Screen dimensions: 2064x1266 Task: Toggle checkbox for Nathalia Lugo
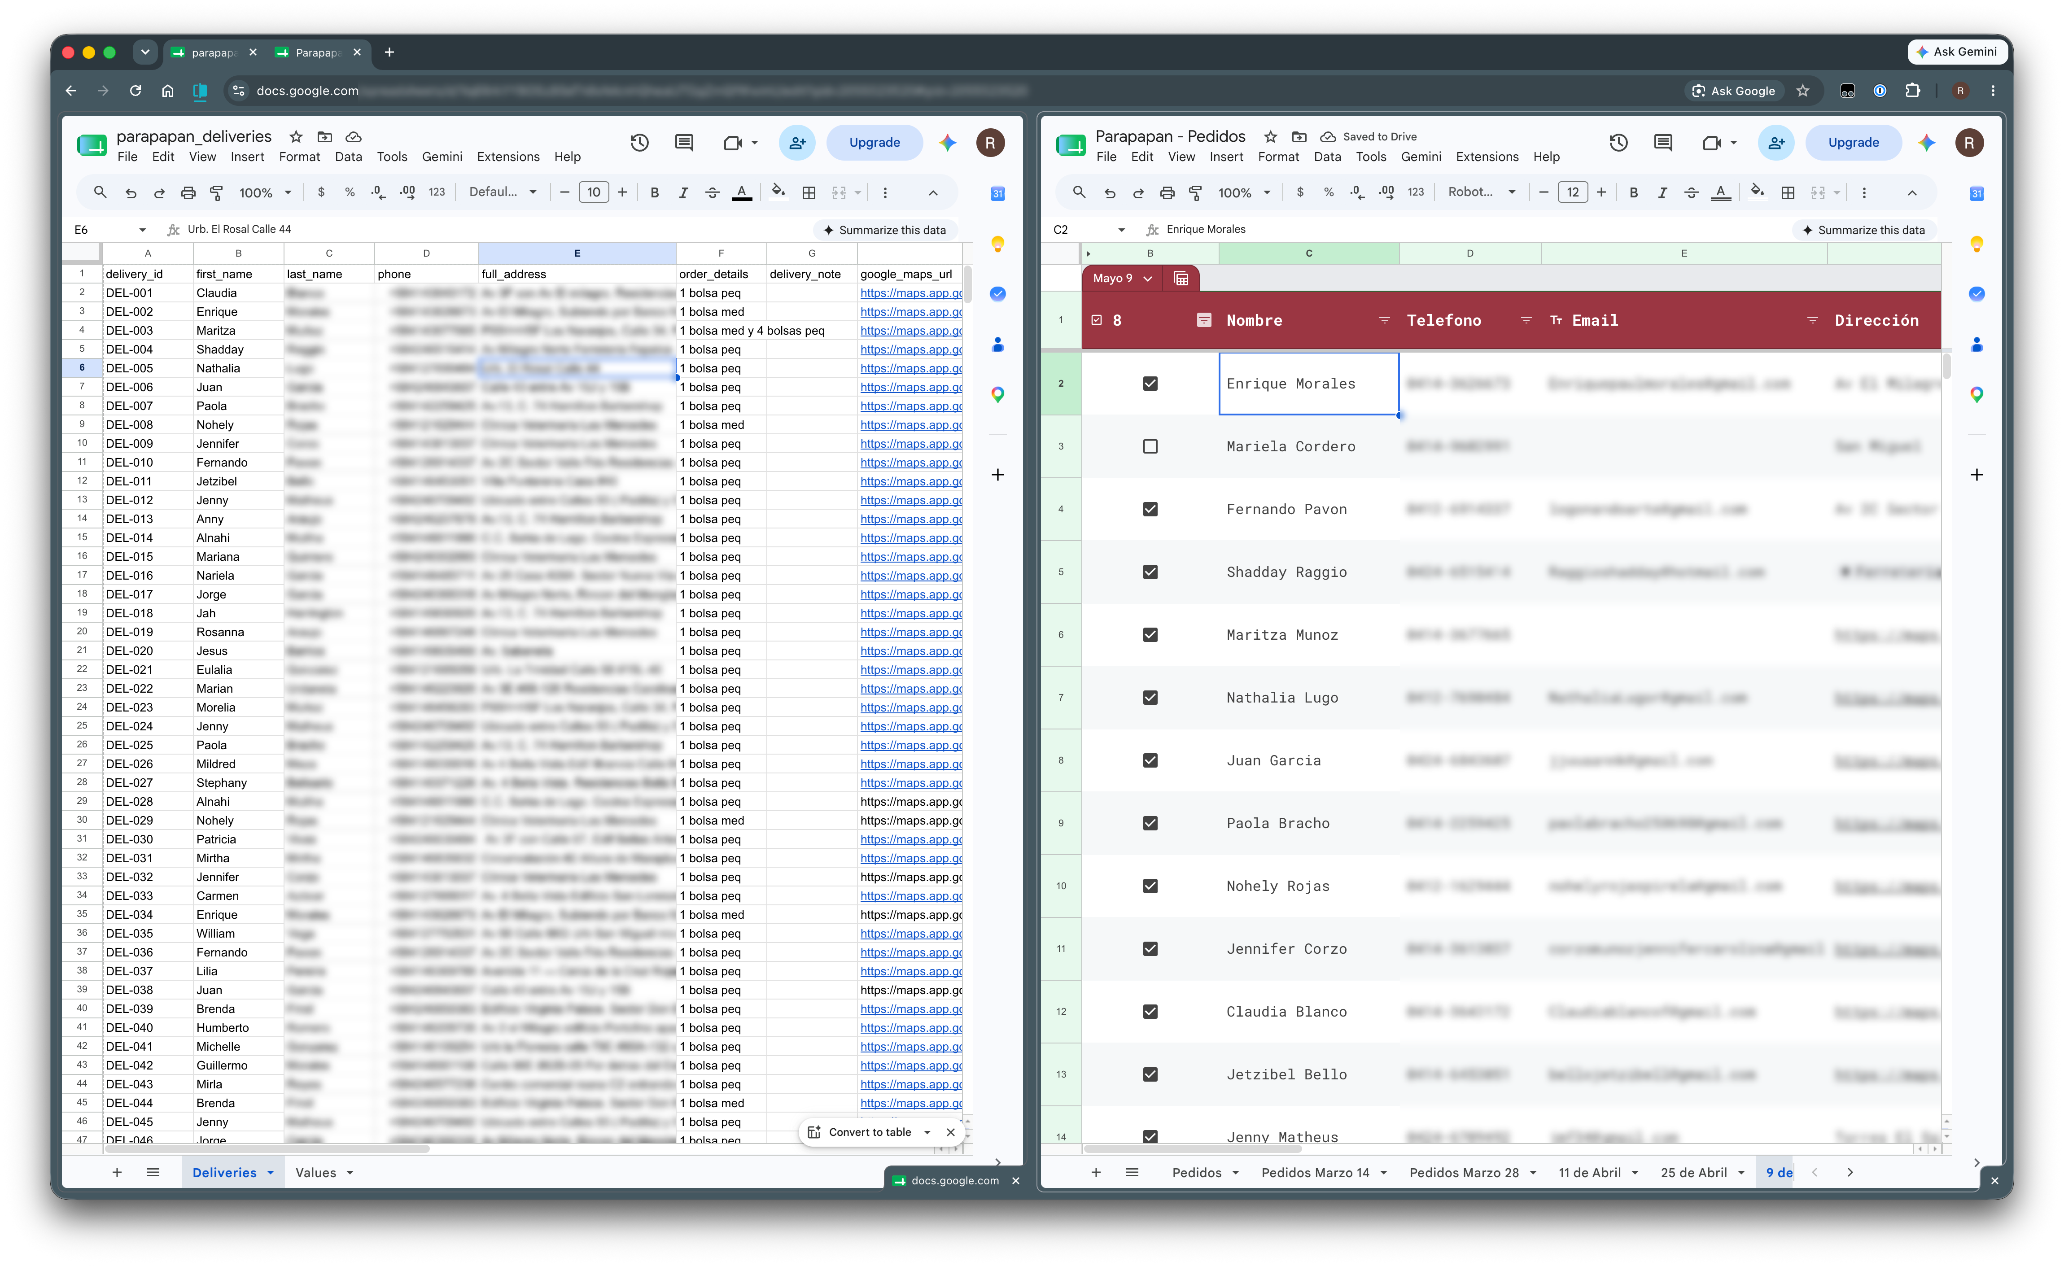(1150, 698)
